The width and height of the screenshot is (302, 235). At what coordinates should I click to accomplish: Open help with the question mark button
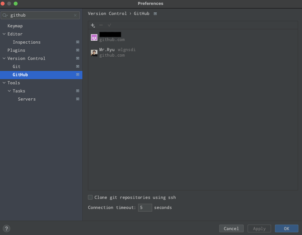pos(7,228)
